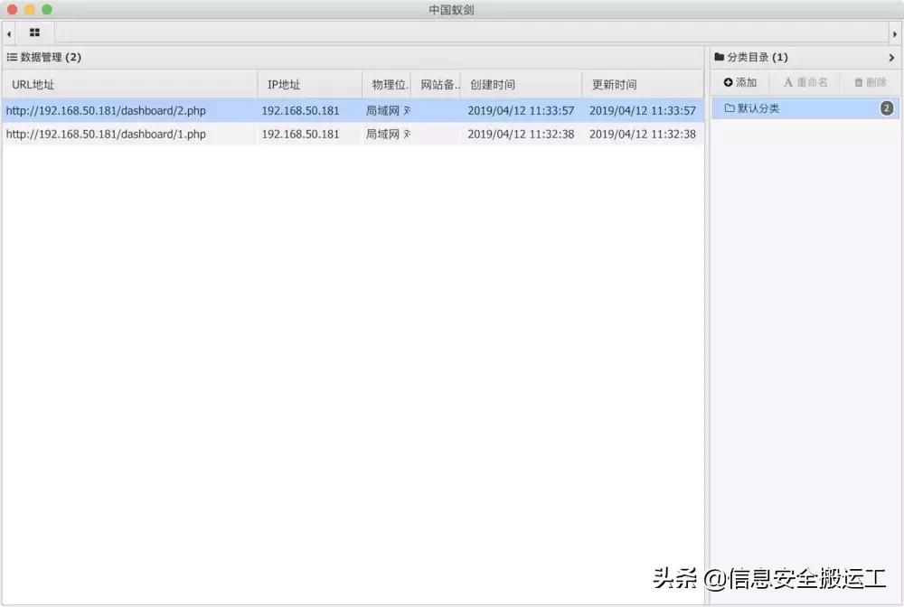The image size is (904, 607).
Task: Click the folder icon next to 默认分类
Action: tap(728, 107)
